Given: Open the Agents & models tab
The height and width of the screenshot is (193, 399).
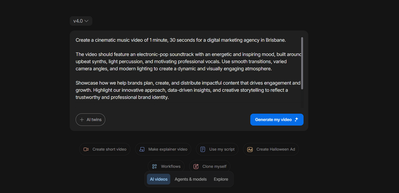Looking at the screenshot, I should click(x=191, y=179).
